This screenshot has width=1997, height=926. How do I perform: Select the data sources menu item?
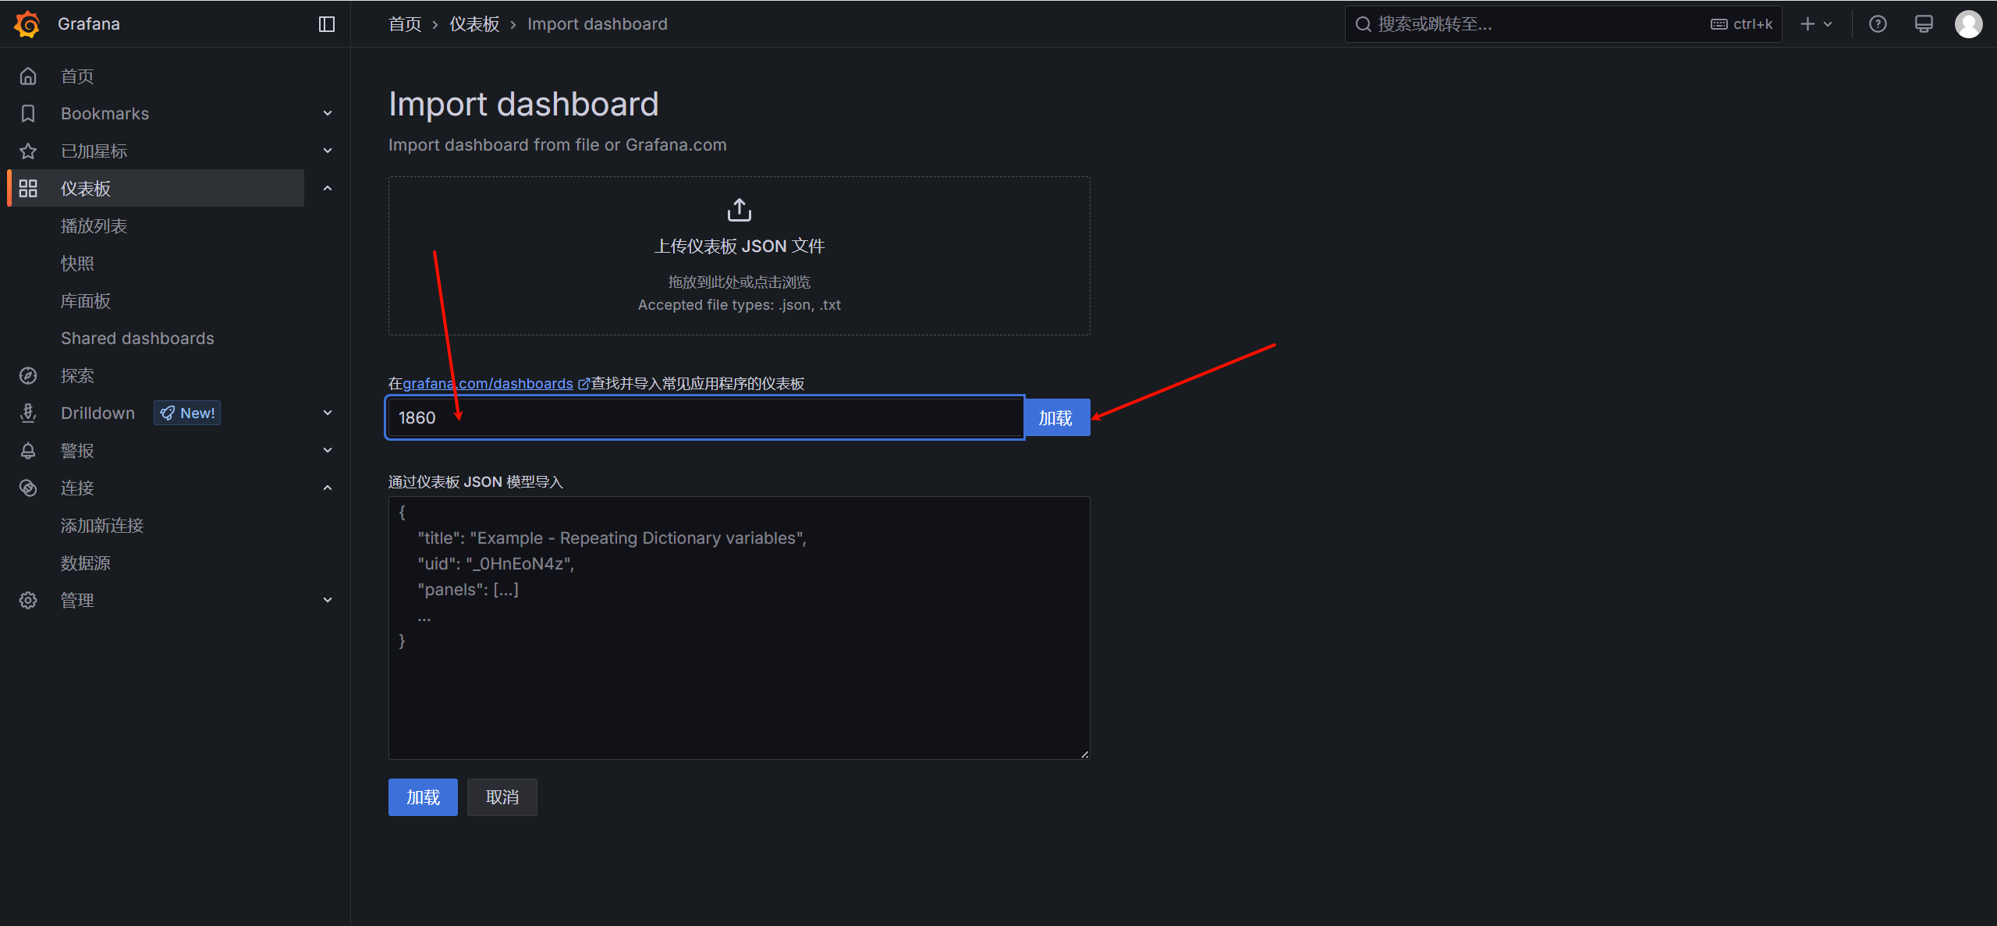(86, 563)
